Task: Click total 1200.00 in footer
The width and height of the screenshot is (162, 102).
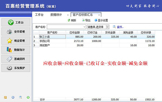Action: pos(96,100)
